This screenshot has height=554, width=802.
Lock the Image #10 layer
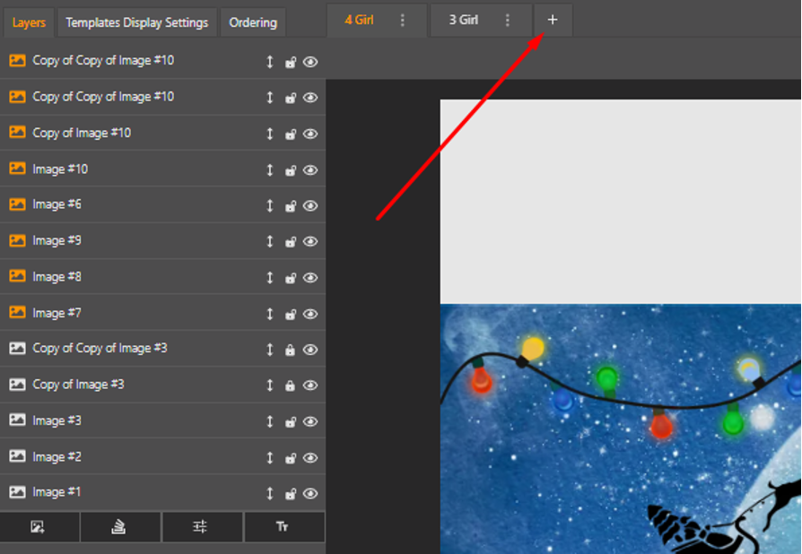coord(290,170)
